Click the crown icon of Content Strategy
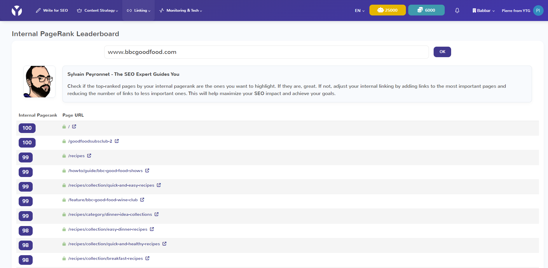 [79, 10]
